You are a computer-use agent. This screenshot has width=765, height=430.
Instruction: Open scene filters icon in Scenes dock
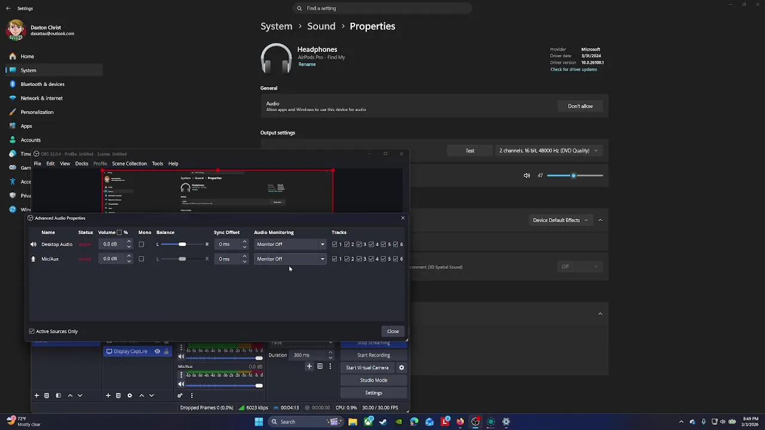[x=58, y=395]
